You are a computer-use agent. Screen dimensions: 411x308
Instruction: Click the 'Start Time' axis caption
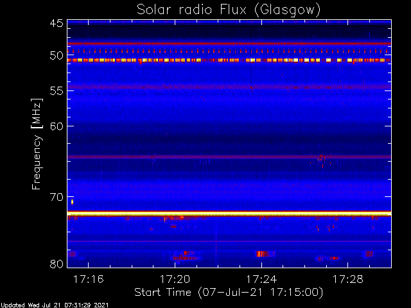click(162, 292)
